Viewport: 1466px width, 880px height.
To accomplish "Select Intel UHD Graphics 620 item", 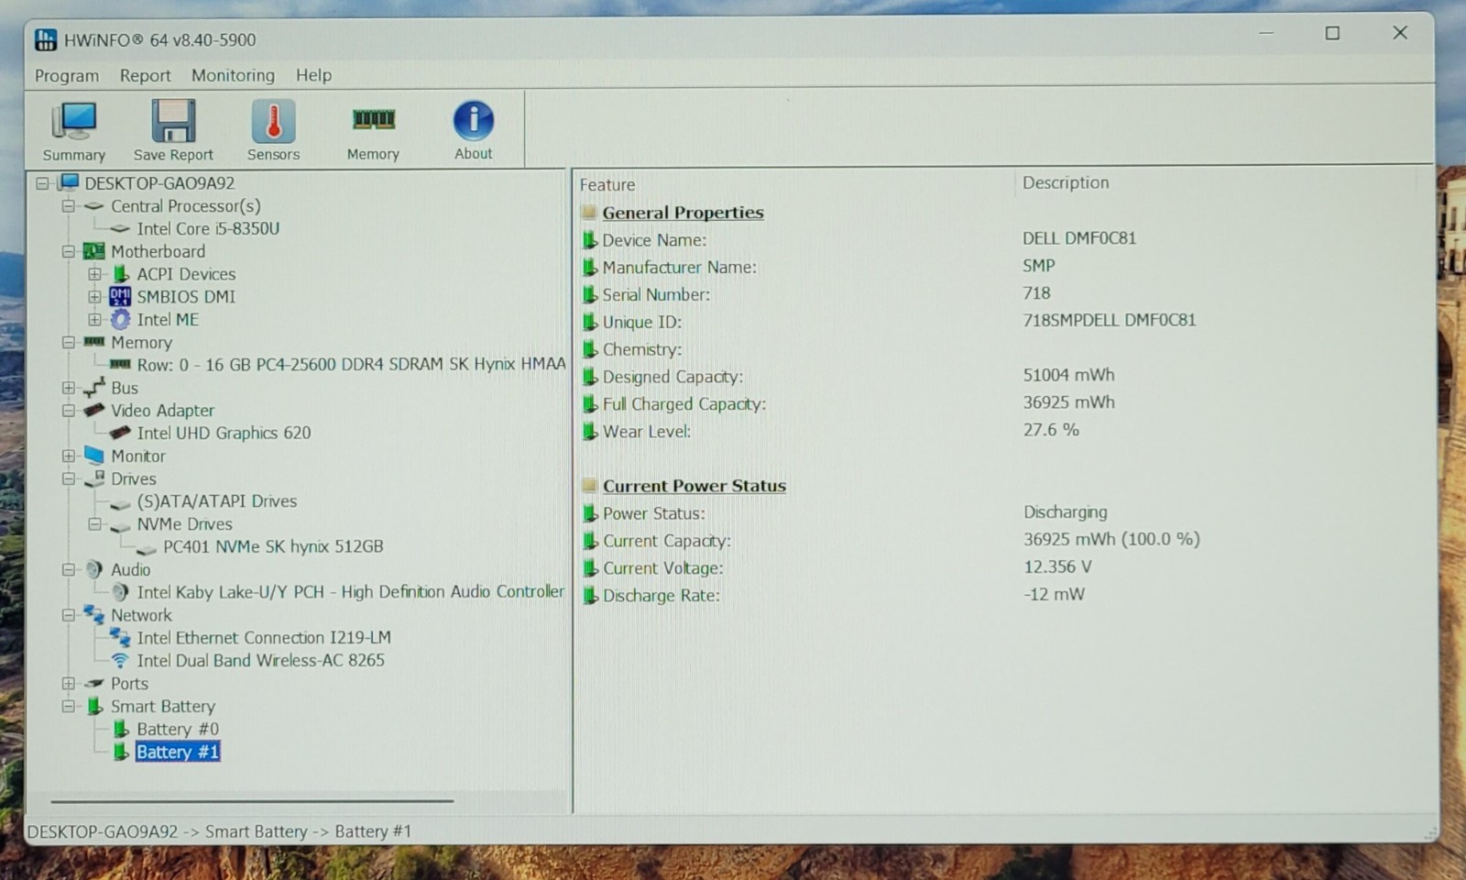I will 224,433.
